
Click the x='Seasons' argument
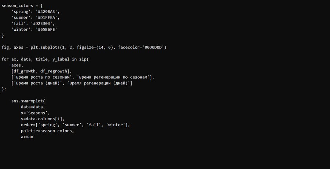(x=35, y=113)
